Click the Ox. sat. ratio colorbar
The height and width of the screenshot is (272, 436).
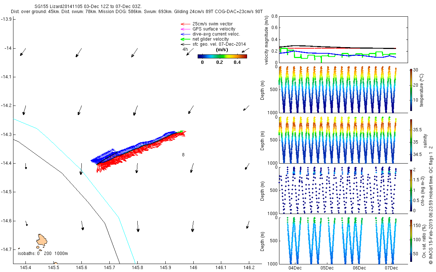pyautogui.click(x=411, y=240)
